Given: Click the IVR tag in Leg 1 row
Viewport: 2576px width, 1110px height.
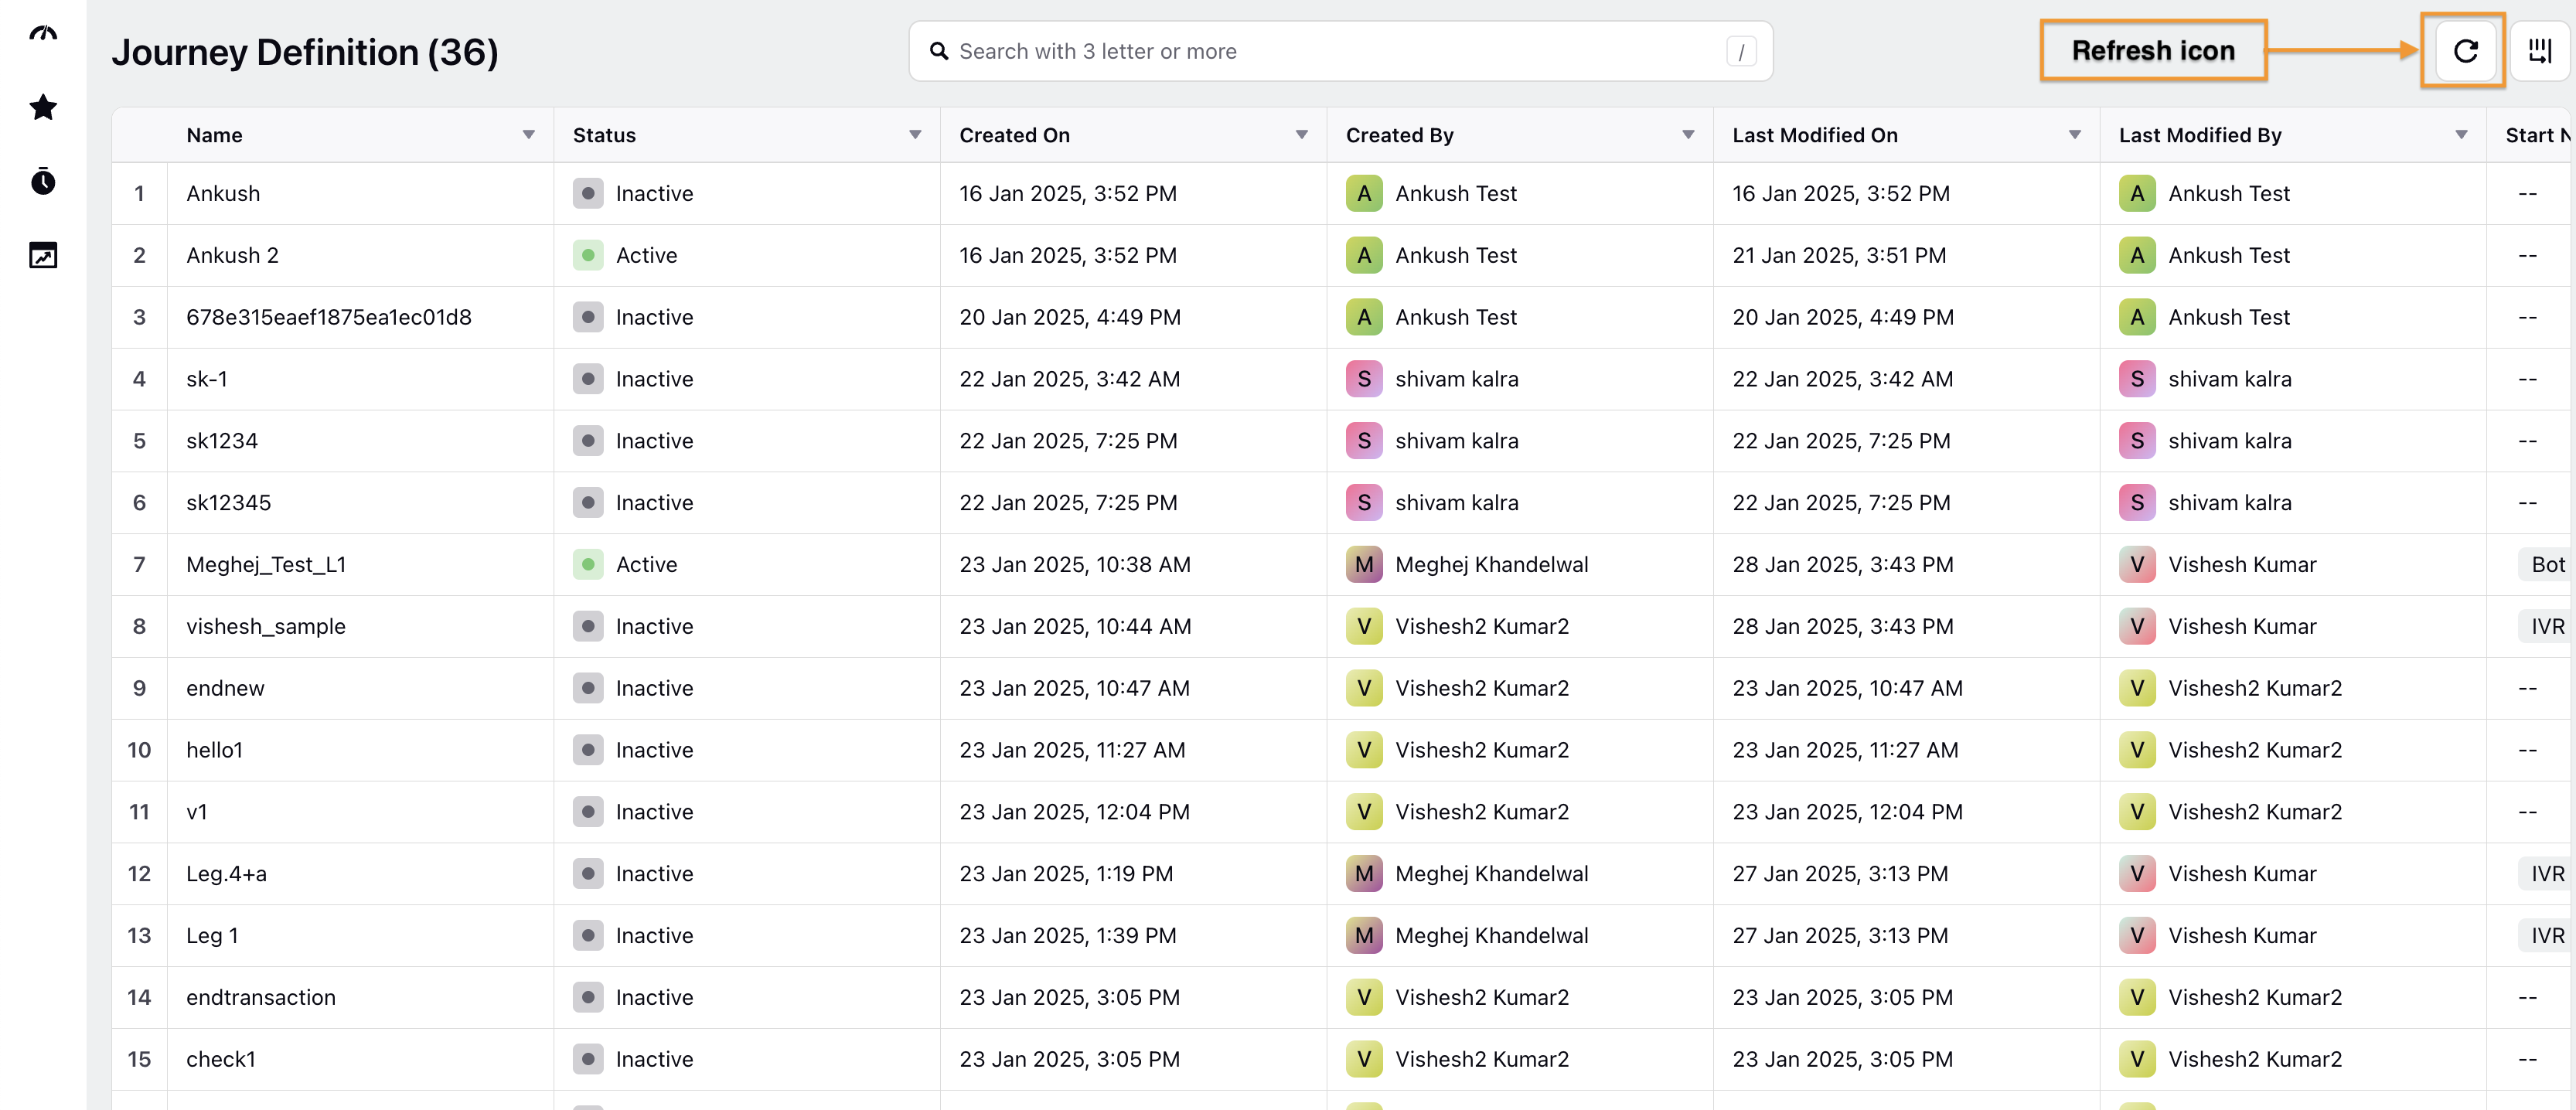Looking at the screenshot, I should (2546, 935).
